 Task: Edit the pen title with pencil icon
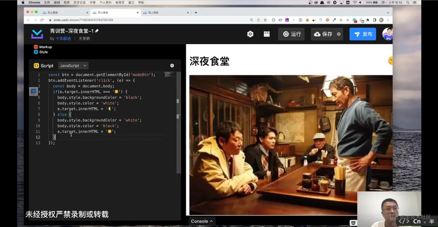click(x=97, y=31)
